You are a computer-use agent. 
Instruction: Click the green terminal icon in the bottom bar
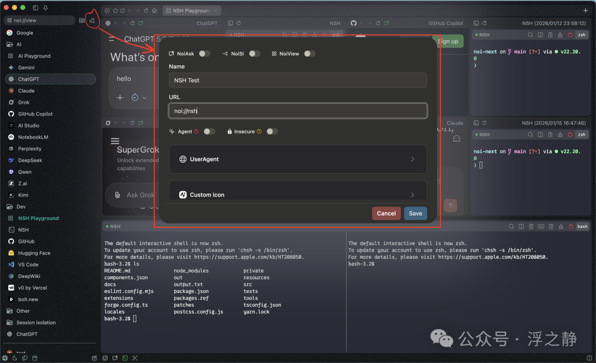(125, 357)
